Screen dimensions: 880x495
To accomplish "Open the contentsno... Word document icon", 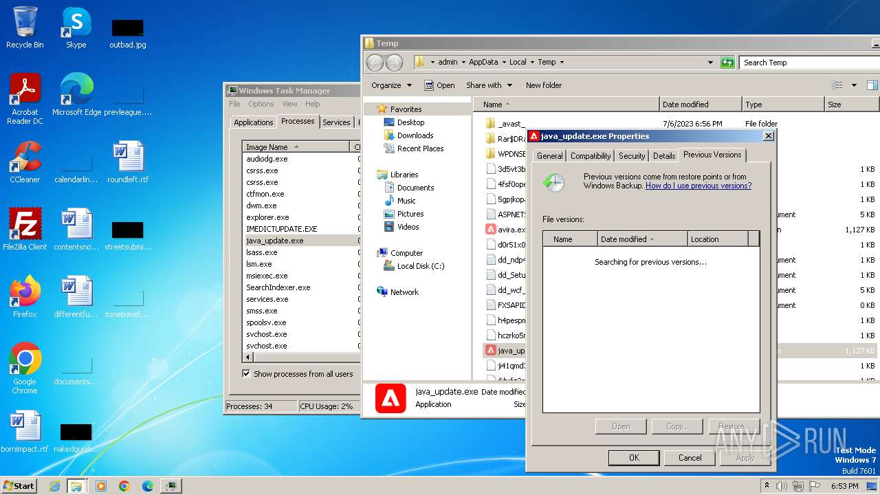I will (76, 230).
